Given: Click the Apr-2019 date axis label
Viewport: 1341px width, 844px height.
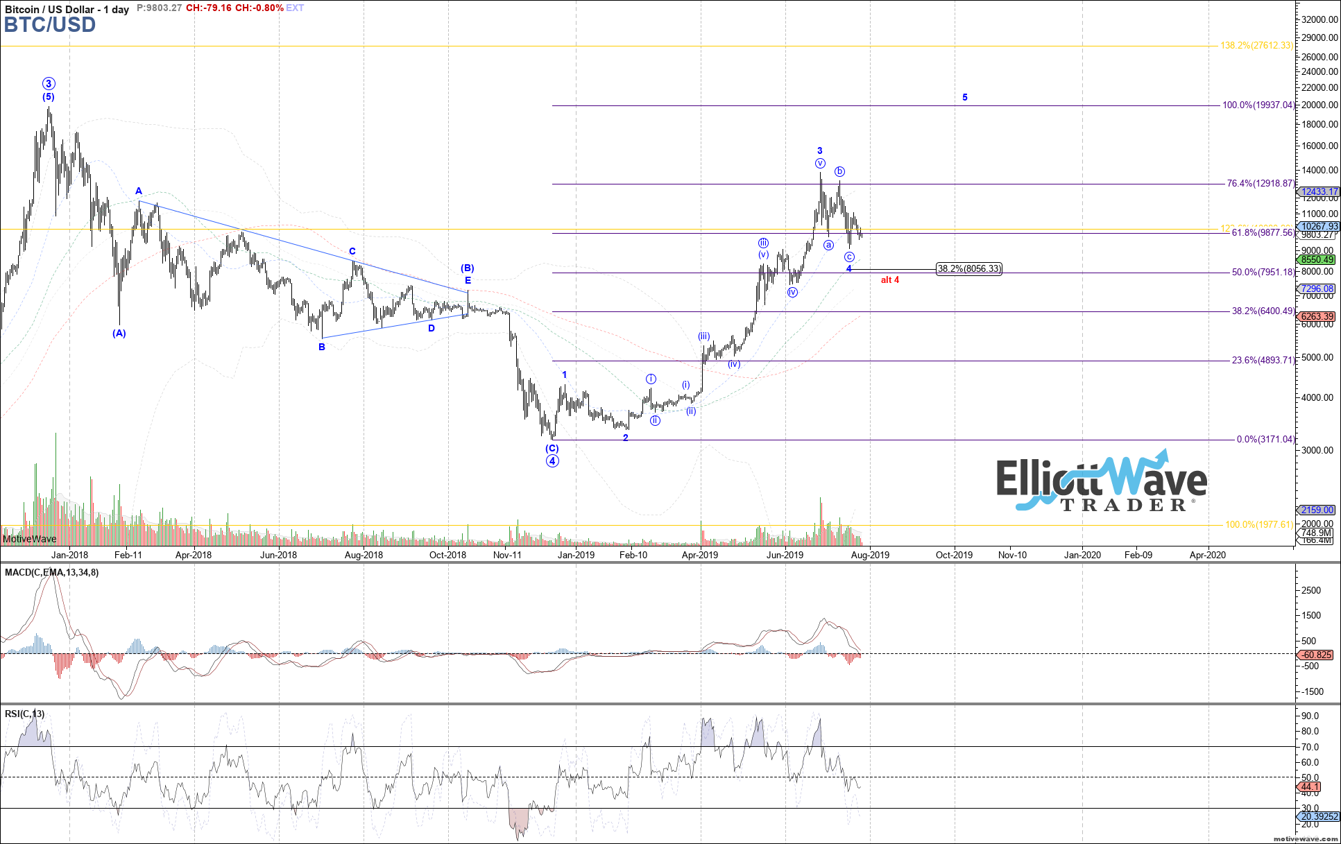Looking at the screenshot, I should point(701,556).
